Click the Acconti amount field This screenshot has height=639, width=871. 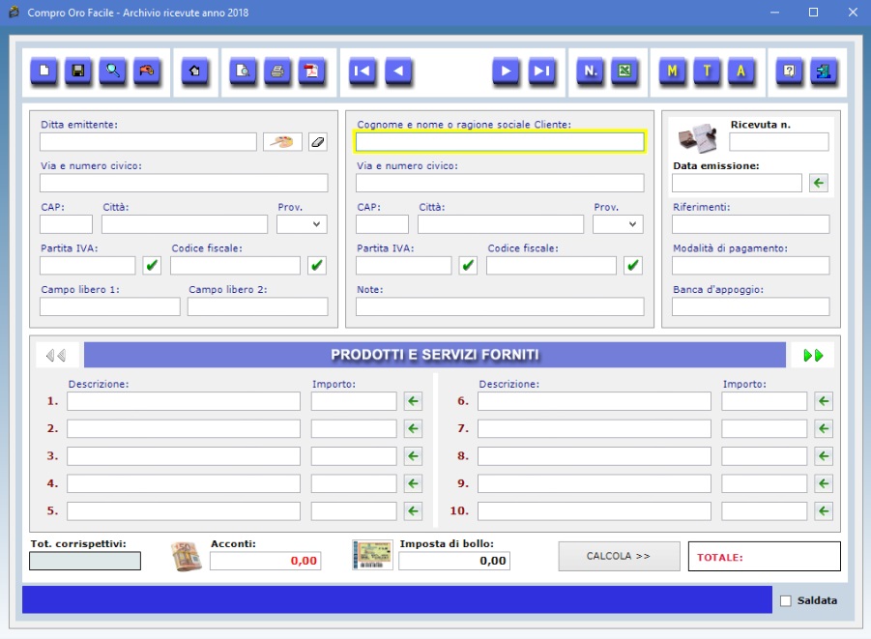[266, 561]
